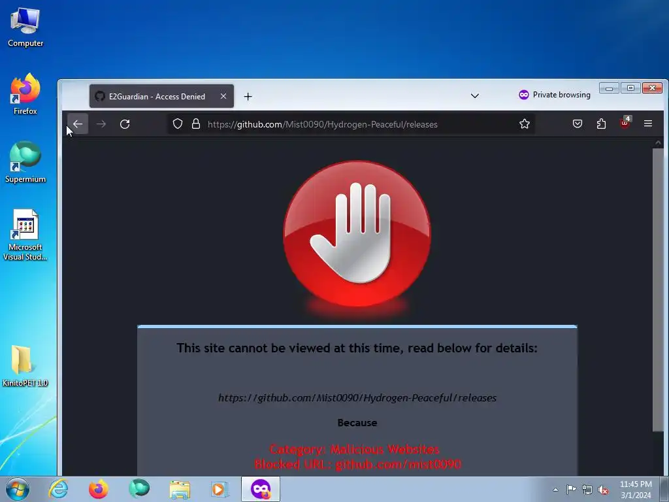
Task: Click the blocked github URL text in italics
Action: point(357,398)
